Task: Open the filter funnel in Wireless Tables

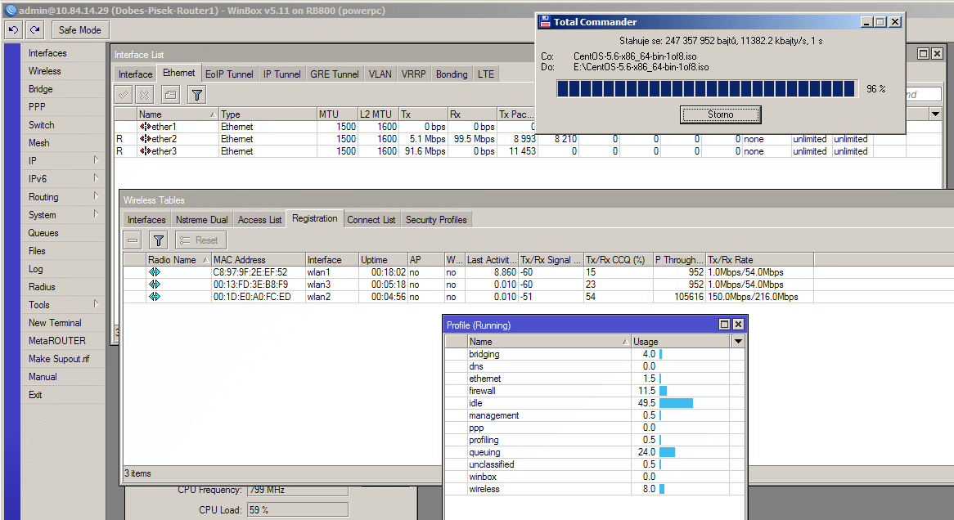Action: point(158,240)
